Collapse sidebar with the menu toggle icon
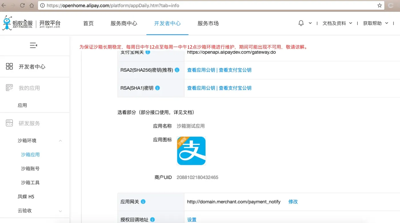The height and width of the screenshot is (223, 400). tap(33, 45)
